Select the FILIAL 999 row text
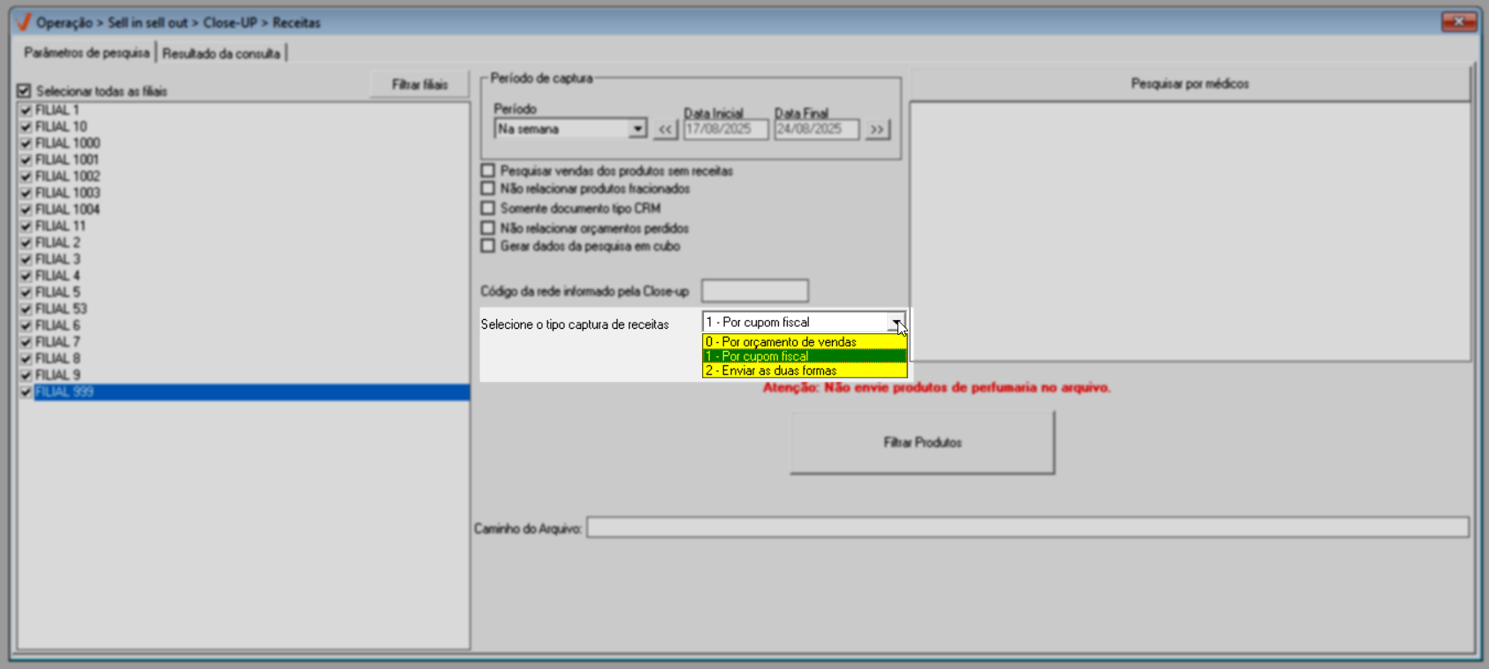 point(65,392)
